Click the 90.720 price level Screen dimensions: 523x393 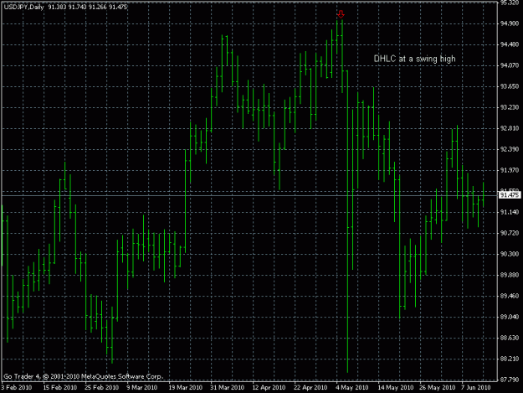tap(510, 233)
